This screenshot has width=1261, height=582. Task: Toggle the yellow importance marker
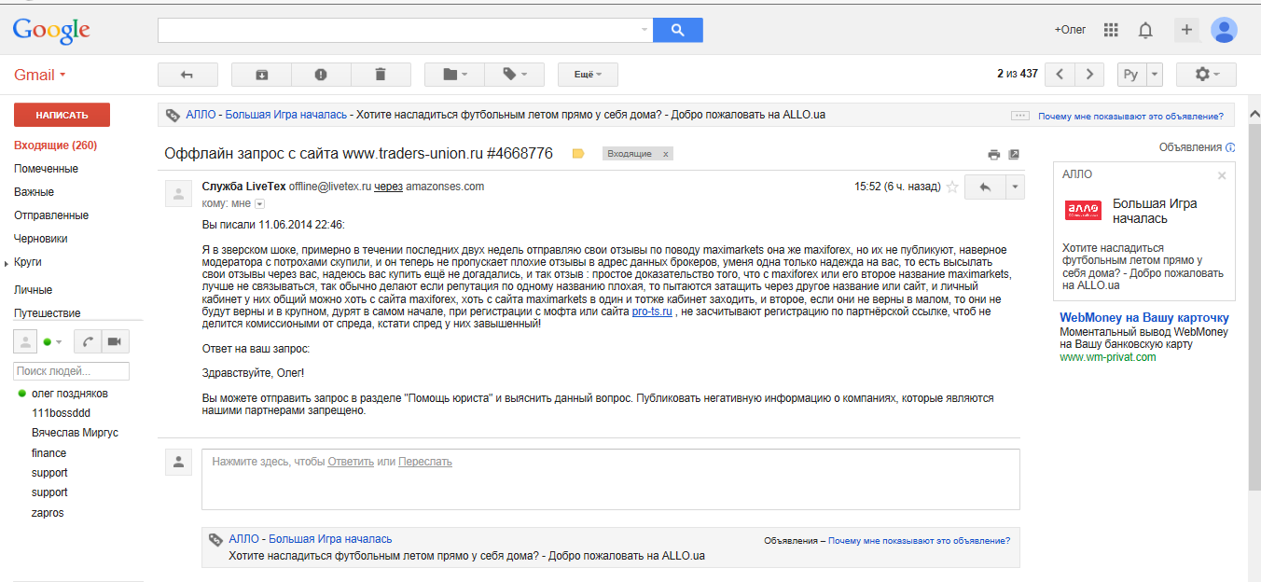578,154
